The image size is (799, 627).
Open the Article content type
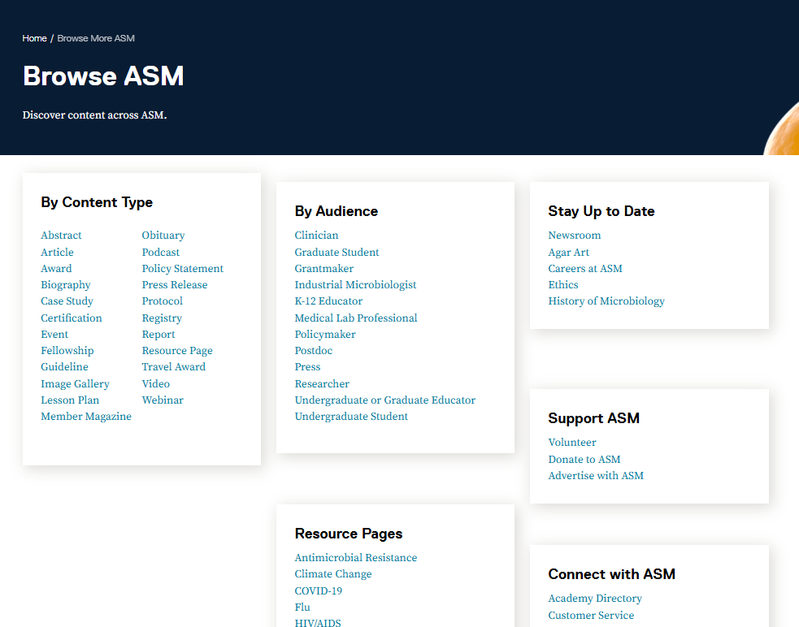[x=57, y=252]
